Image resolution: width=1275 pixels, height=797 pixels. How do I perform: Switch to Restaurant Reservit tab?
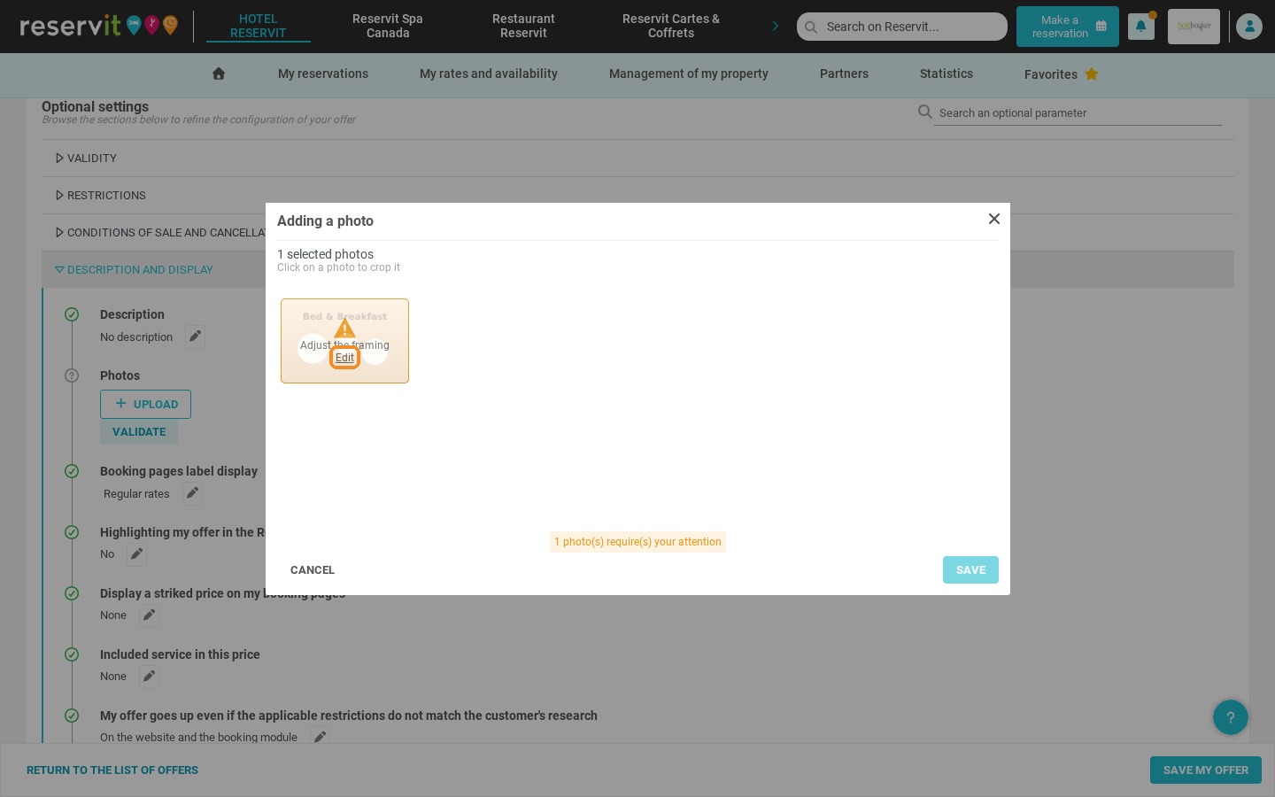click(523, 26)
